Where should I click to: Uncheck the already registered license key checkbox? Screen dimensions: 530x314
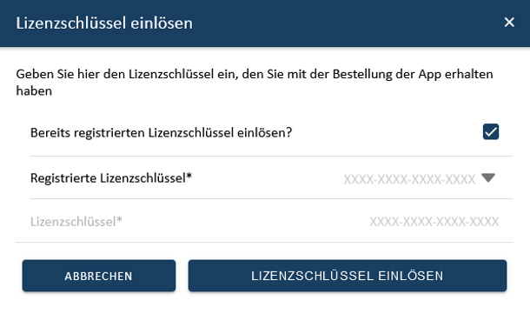coord(490,131)
